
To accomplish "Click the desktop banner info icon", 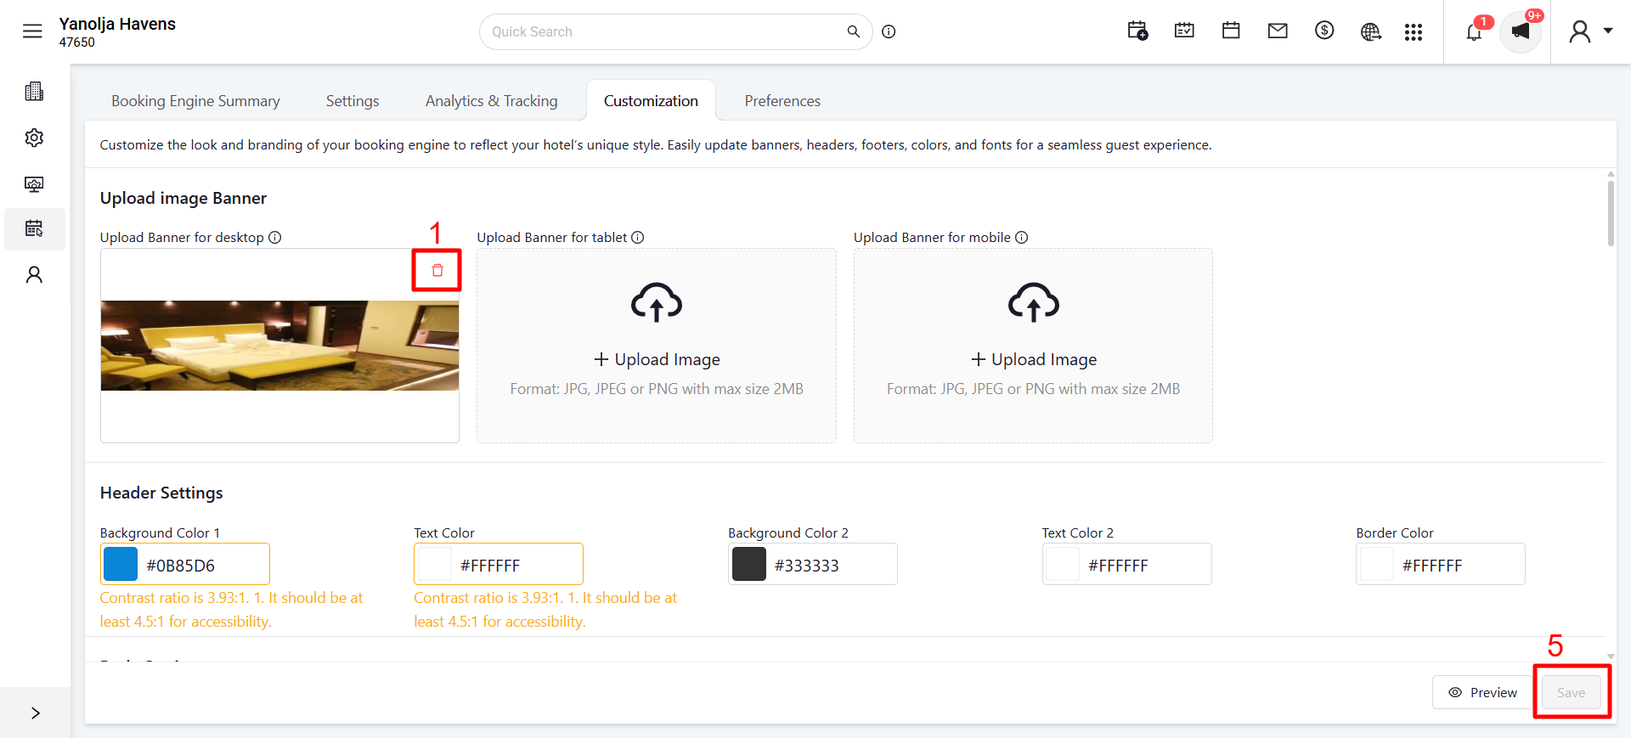I will tap(275, 238).
